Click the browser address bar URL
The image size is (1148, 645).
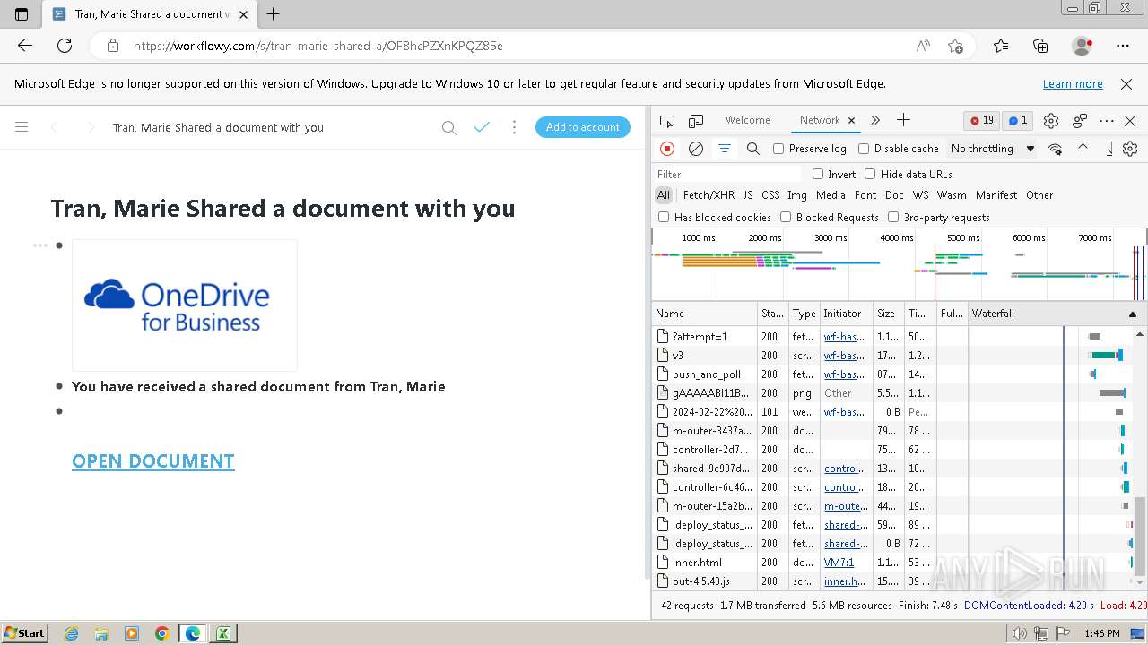318,46
